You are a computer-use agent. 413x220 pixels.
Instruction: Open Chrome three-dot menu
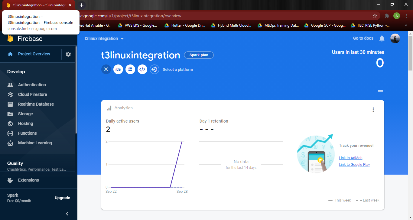pyautogui.click(x=406, y=16)
